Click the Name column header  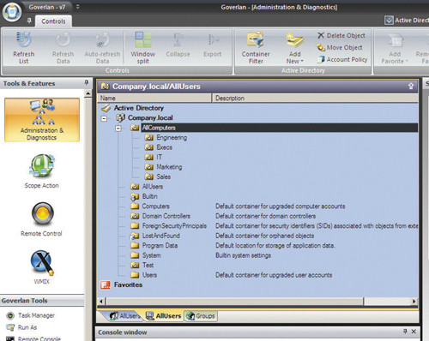(154, 98)
